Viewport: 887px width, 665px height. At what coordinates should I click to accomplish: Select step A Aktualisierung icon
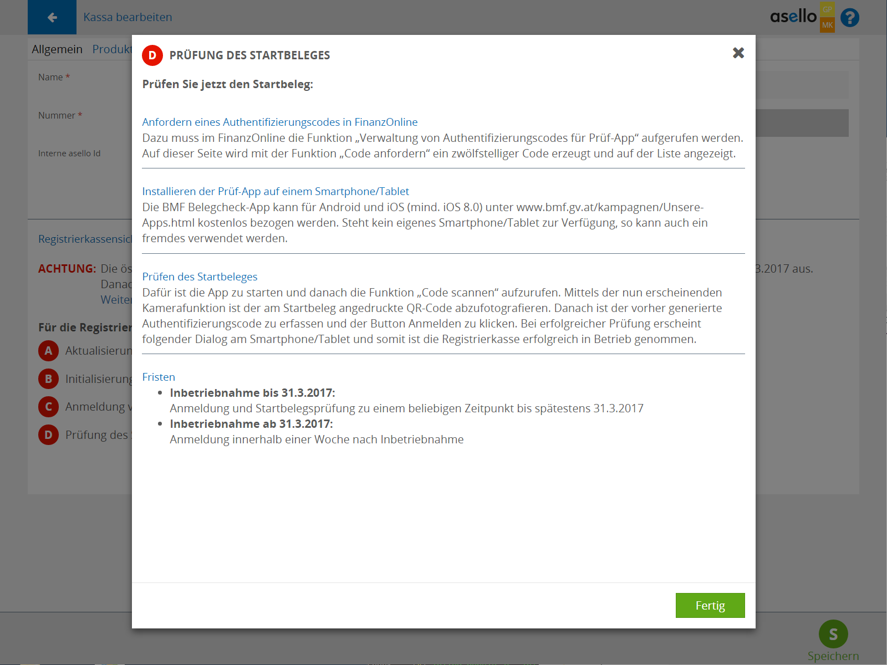48,351
